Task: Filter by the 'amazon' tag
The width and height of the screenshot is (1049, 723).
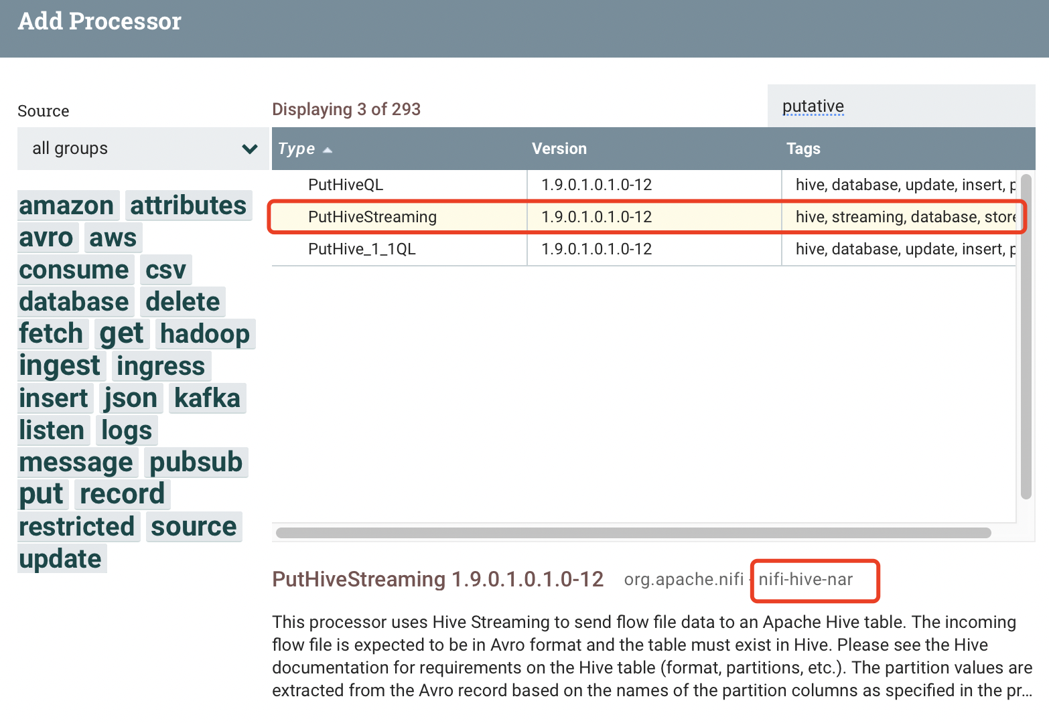Action: click(67, 206)
